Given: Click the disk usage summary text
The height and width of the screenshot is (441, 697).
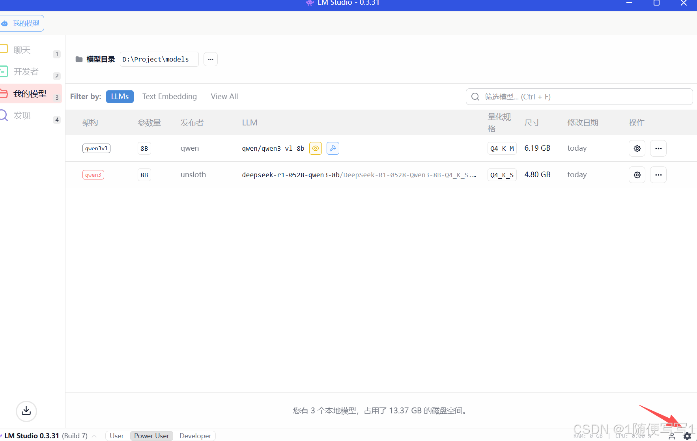Looking at the screenshot, I should pos(381,411).
